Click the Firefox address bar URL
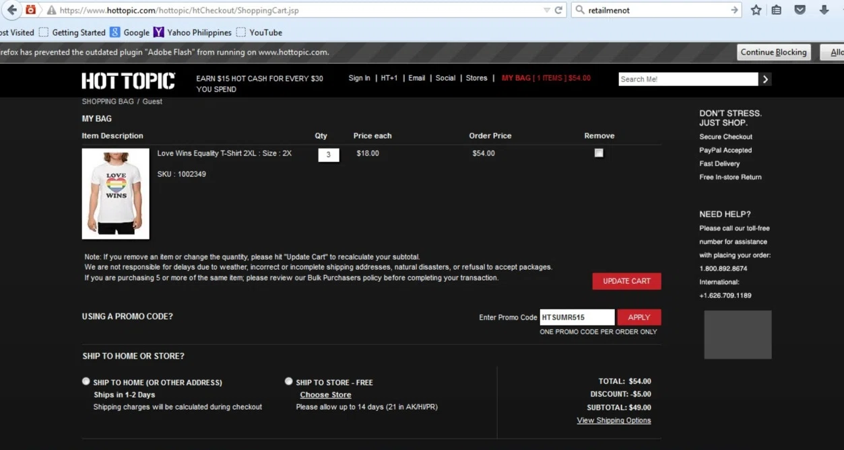Viewport: 844px width, 450px height. tap(179, 10)
